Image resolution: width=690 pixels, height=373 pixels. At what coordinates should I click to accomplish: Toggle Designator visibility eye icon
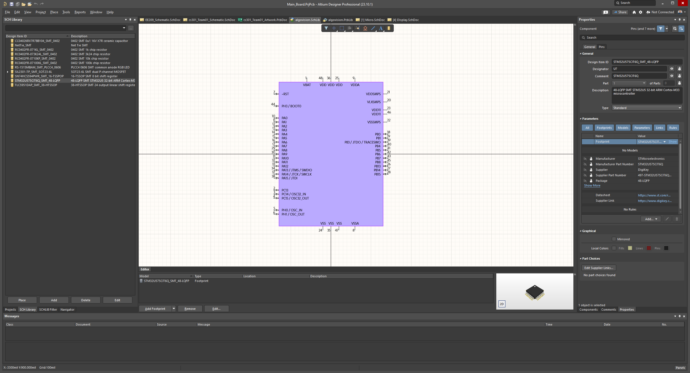coord(672,69)
